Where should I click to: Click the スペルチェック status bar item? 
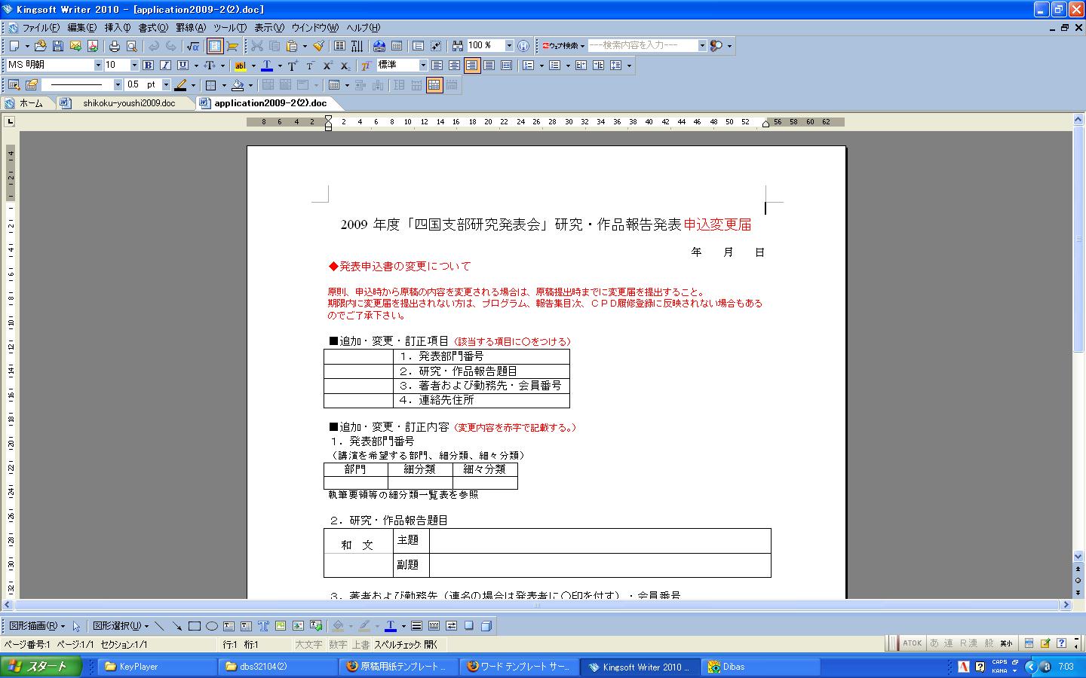(x=406, y=645)
